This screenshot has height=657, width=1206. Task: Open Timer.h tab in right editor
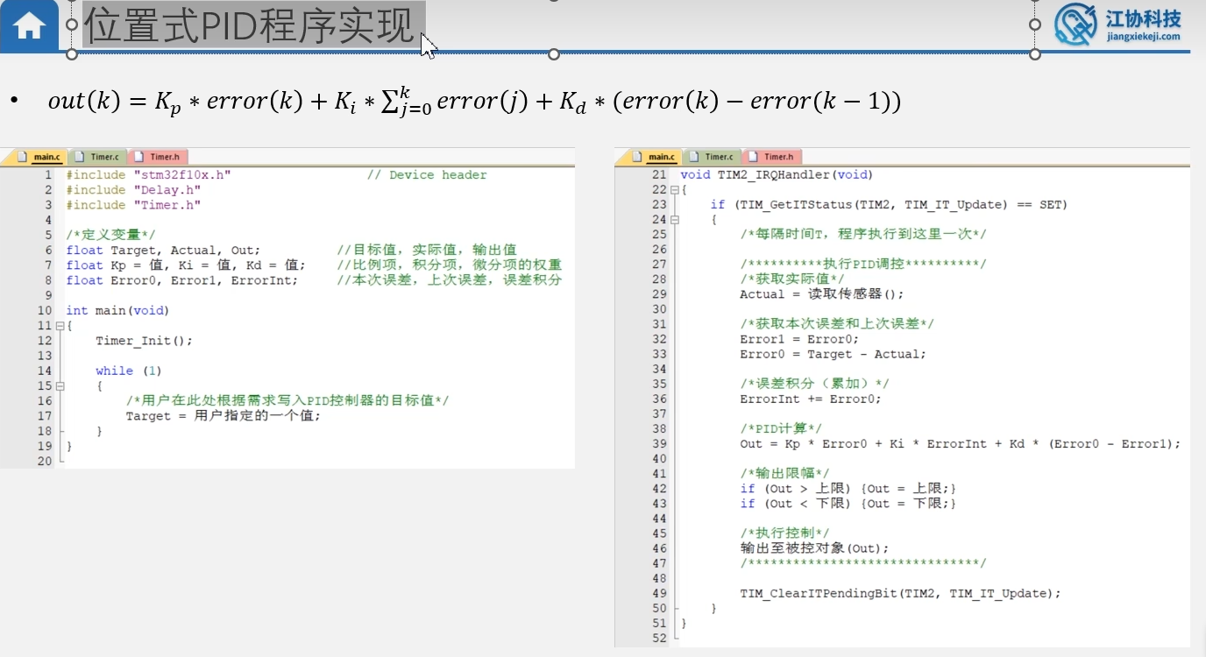point(772,157)
